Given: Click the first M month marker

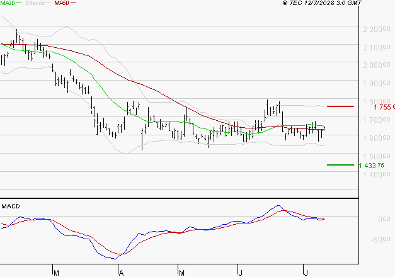Looking at the screenshot, I should click(57, 273).
